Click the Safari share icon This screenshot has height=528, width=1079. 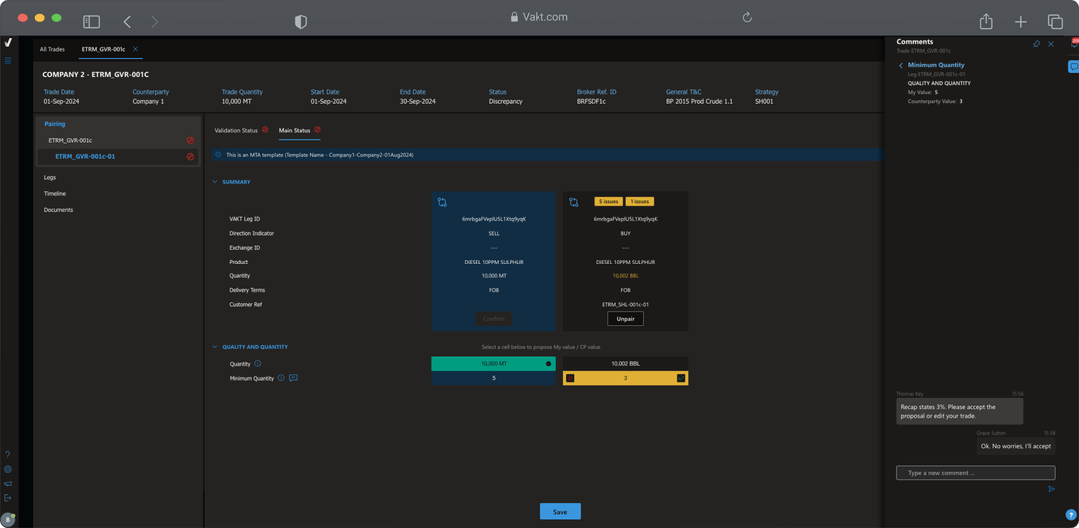click(x=986, y=21)
